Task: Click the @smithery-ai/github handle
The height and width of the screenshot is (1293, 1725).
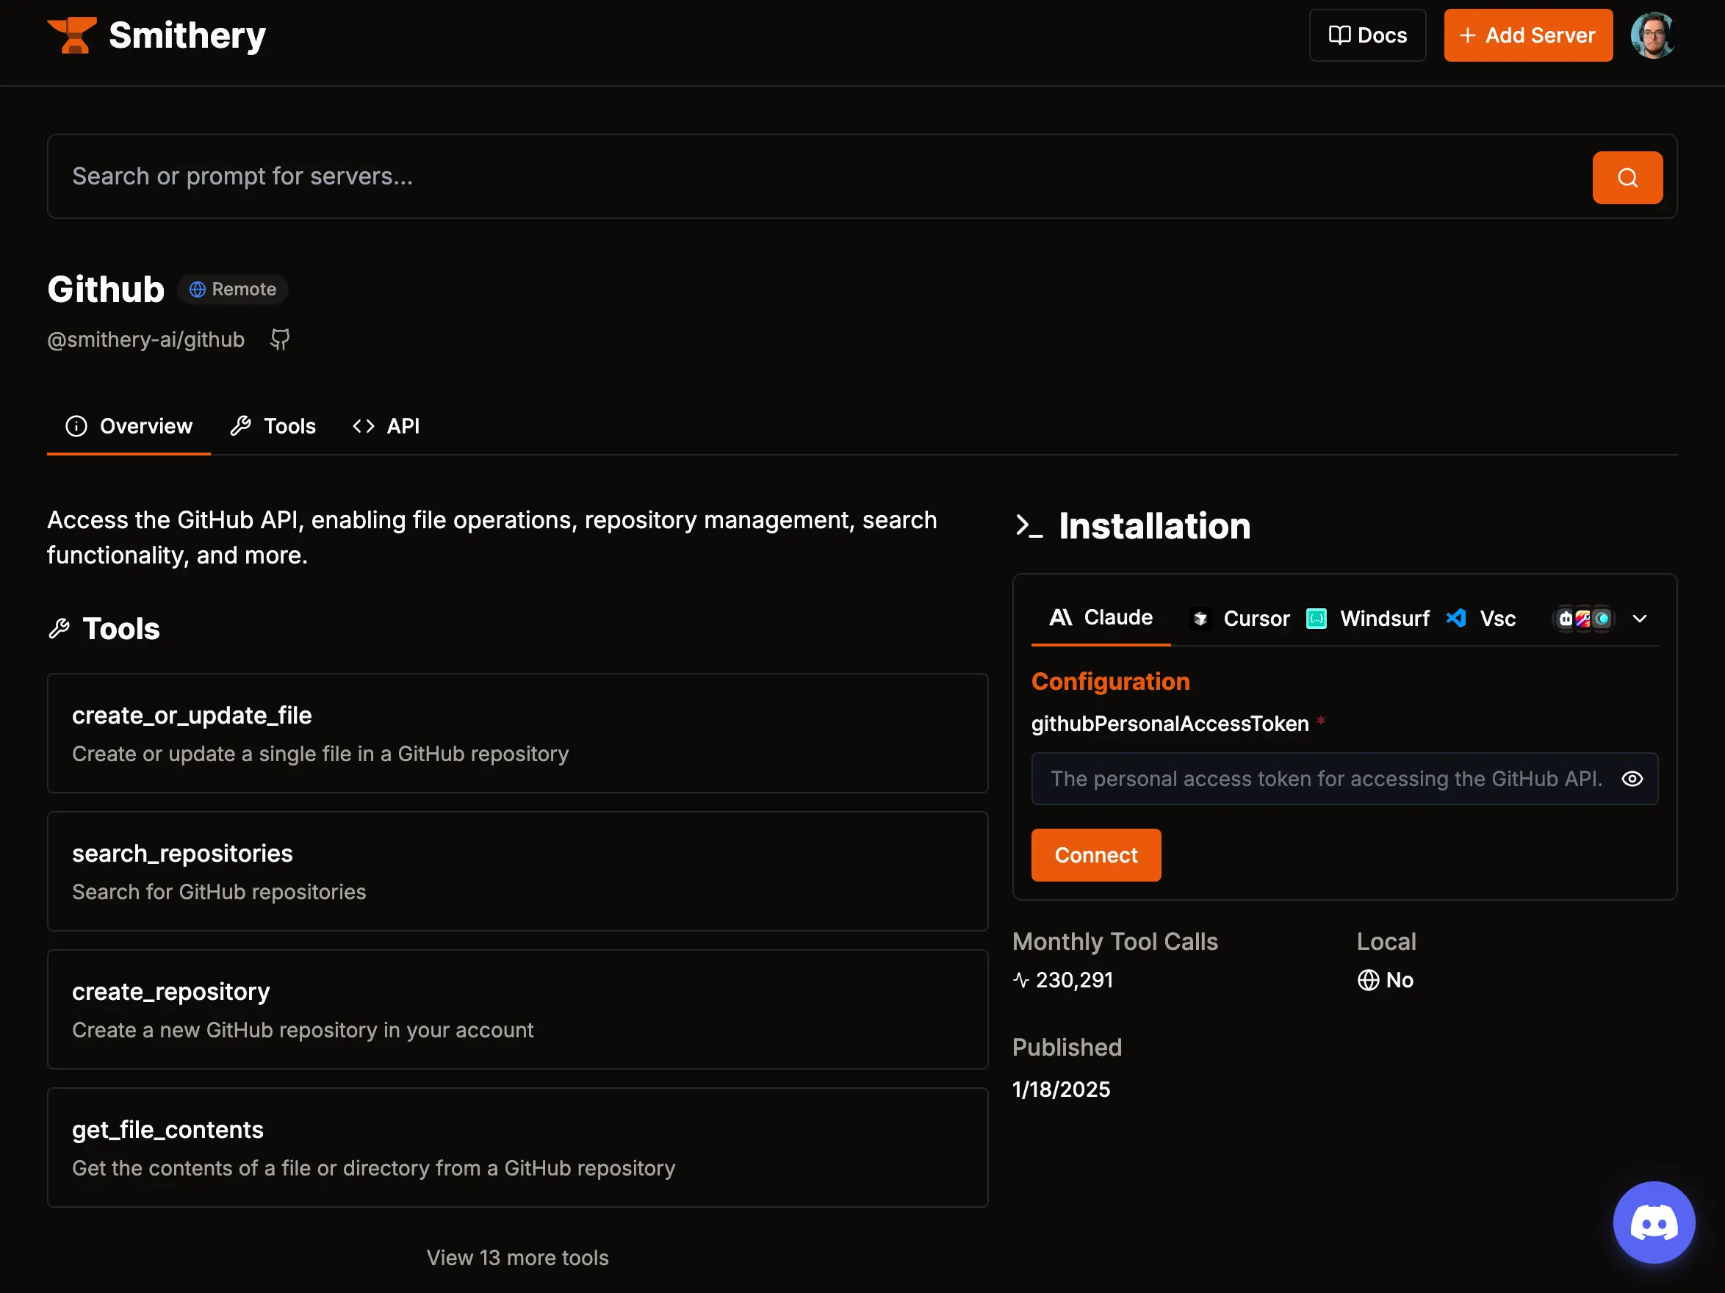Action: tap(145, 339)
